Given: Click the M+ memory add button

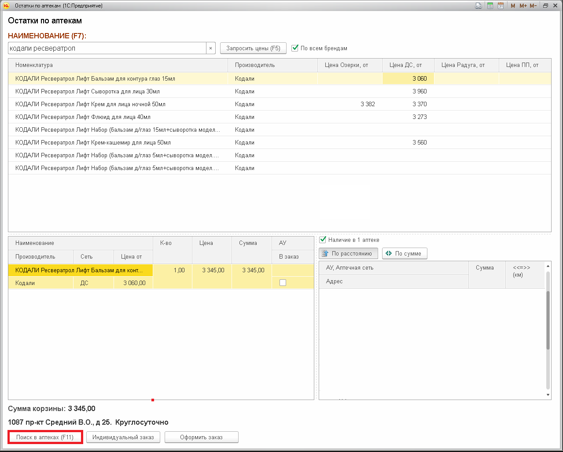Looking at the screenshot, I should click(523, 6).
